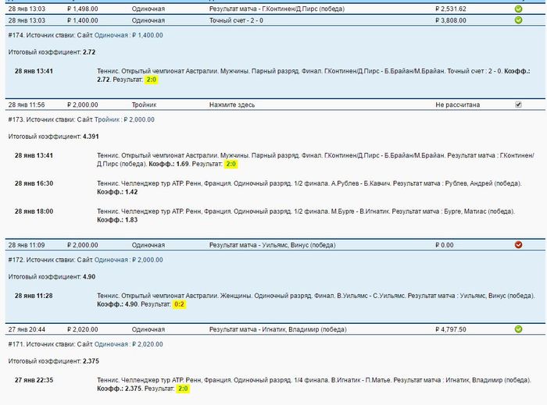This screenshot has height=405, width=547.
Task: Click '#172. Источник ставки: Сайт' text
Action: (x=50, y=260)
